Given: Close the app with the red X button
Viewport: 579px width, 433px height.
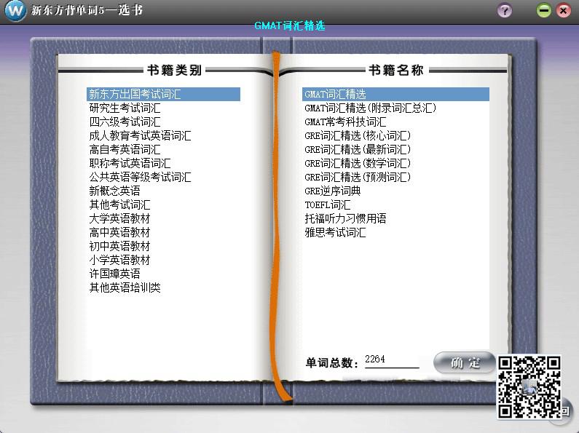Looking at the screenshot, I should (563, 11).
